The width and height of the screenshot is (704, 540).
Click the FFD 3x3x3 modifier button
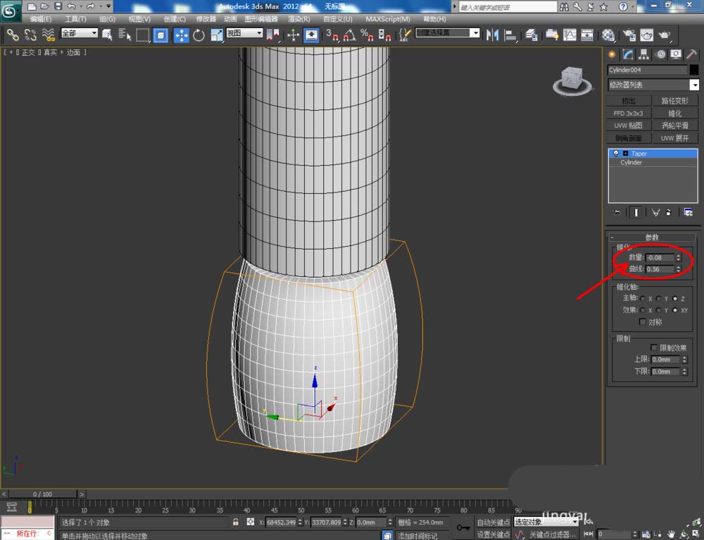coord(628,113)
